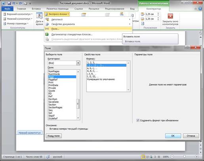Click the spell check icon in status bar
This screenshot has width=204, height=161.
[48, 157]
